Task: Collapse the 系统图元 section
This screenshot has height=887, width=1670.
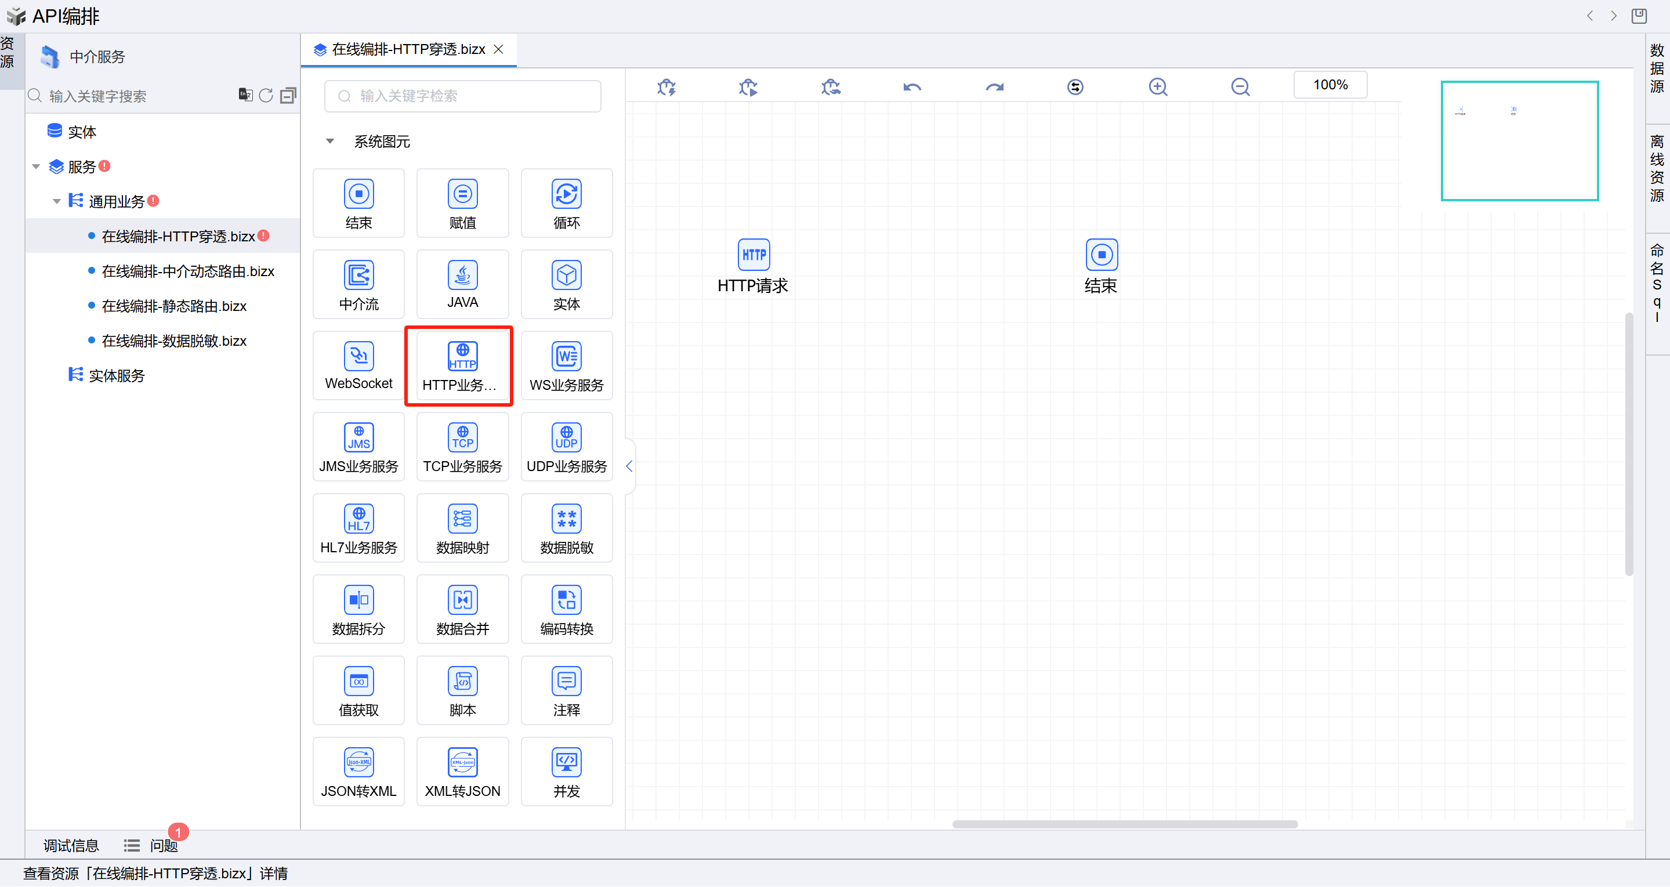Action: coord(330,142)
